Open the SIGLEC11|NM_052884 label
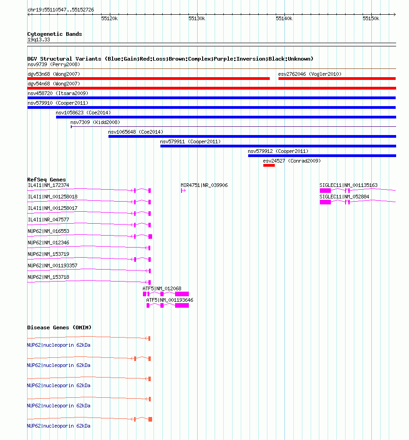Viewport: 409px width, 440px height. [344, 197]
